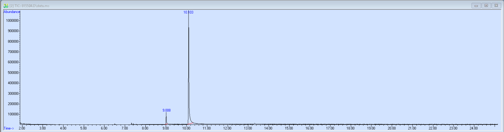The image size is (504, 132).
Task: Click the 9.008 peak label
Action: [167, 110]
